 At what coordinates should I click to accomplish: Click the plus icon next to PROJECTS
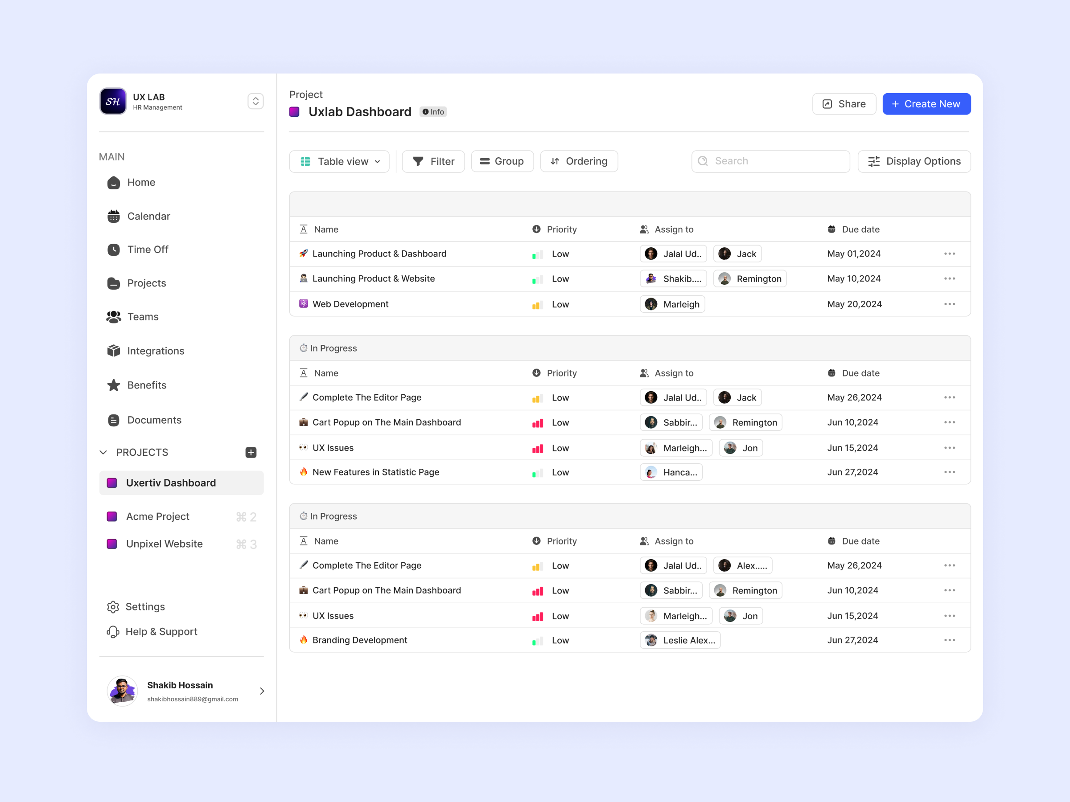(x=251, y=452)
